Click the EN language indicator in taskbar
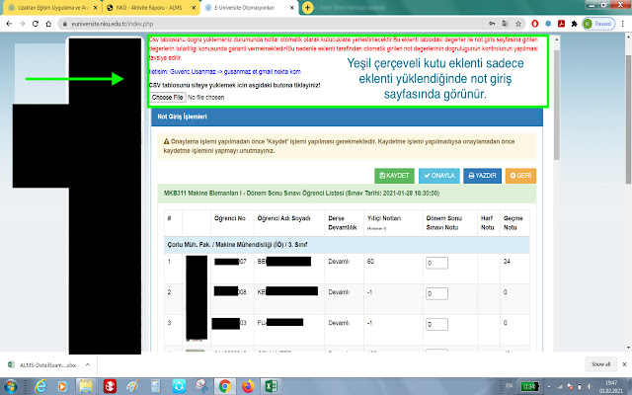Viewport: 632px width, 395px height. point(510,386)
